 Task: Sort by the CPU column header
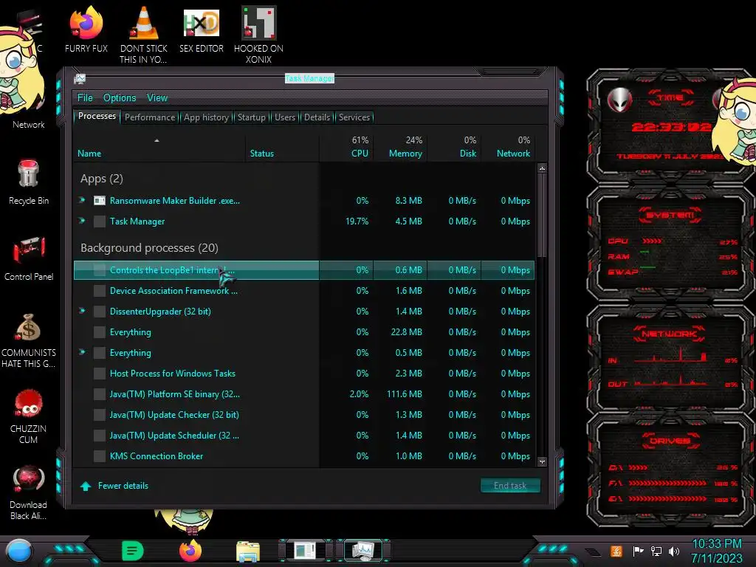coord(346,147)
